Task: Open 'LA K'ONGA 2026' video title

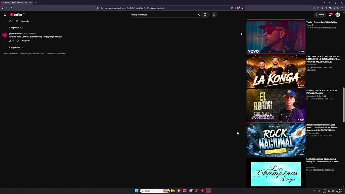Action: (323, 59)
